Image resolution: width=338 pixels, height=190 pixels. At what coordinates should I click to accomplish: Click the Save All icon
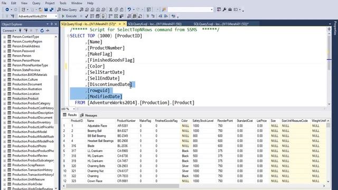tap(52, 9)
